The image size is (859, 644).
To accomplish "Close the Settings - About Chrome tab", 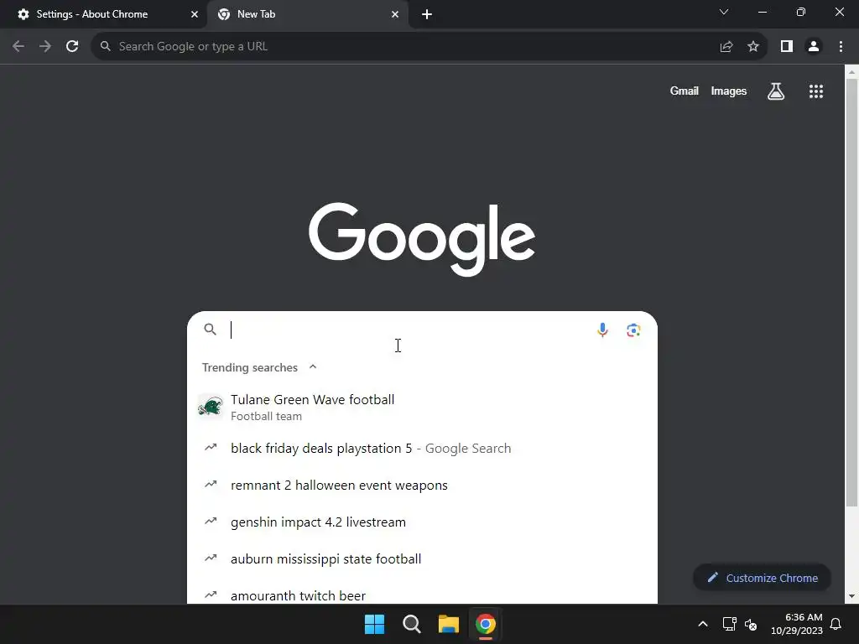I will (195, 14).
